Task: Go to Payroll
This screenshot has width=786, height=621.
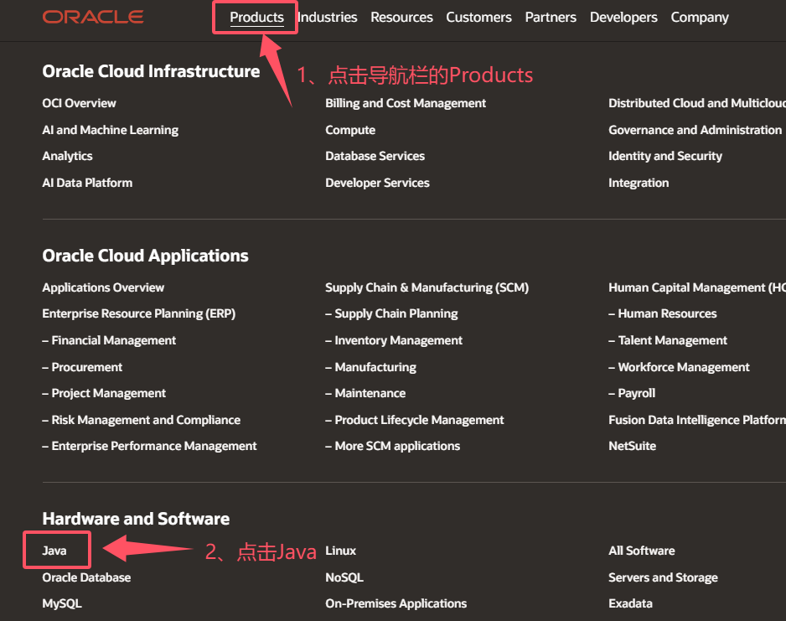Action: [632, 393]
